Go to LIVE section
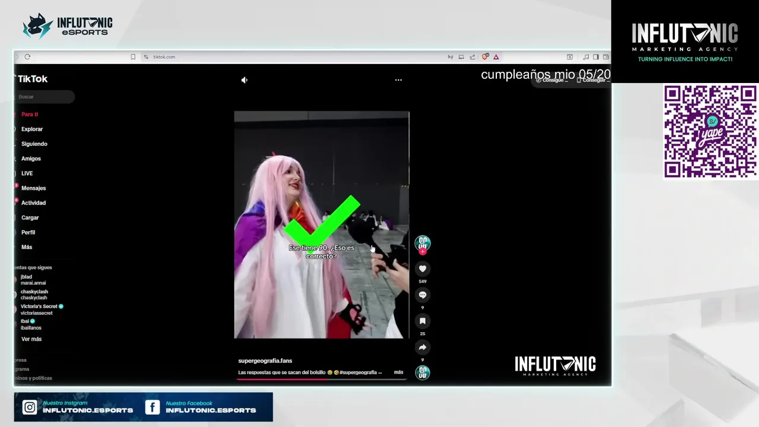Screen dimensions: 759x427 pyautogui.click(x=27, y=173)
